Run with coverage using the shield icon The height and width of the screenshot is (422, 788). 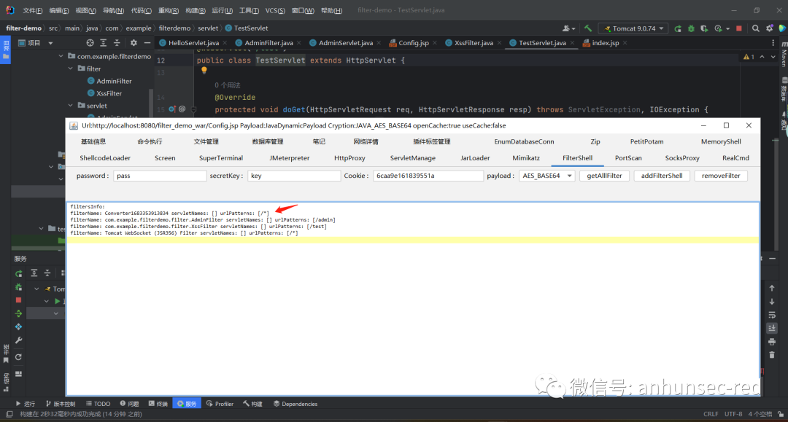[x=704, y=28]
